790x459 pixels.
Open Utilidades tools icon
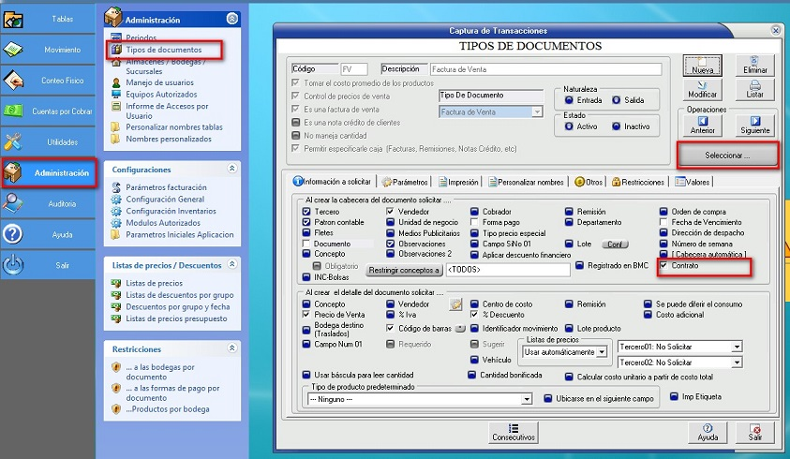click(x=14, y=141)
